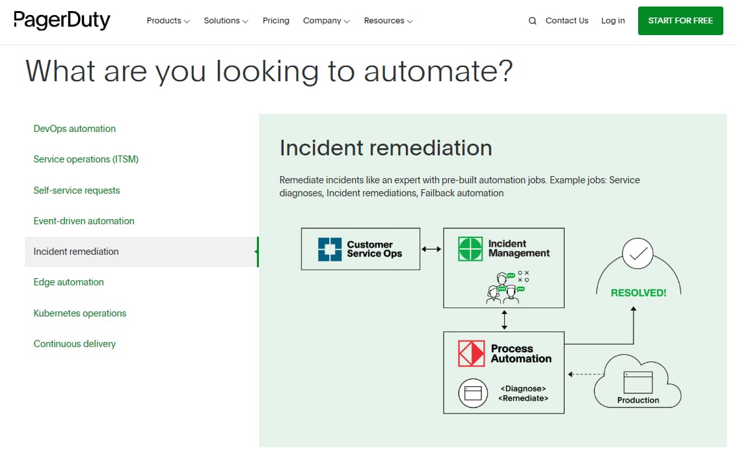Viewport: 737px width, 457px height.
Task: Expand the Company dropdown menu
Action: (326, 21)
